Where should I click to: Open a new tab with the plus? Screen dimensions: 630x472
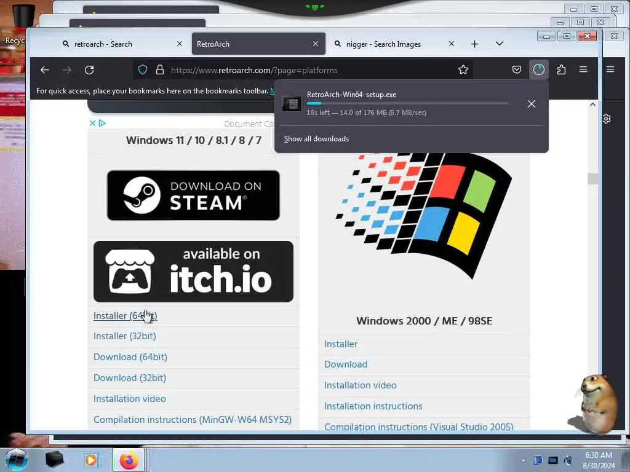point(474,44)
